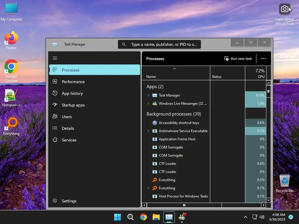Click the Task Manager taskbar button

click(169, 217)
